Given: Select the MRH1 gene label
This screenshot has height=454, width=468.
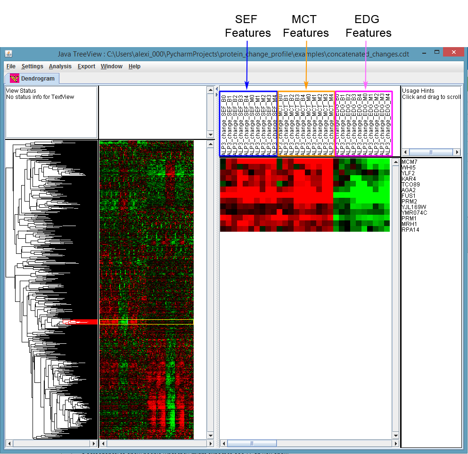Looking at the screenshot, I should click(x=409, y=224).
